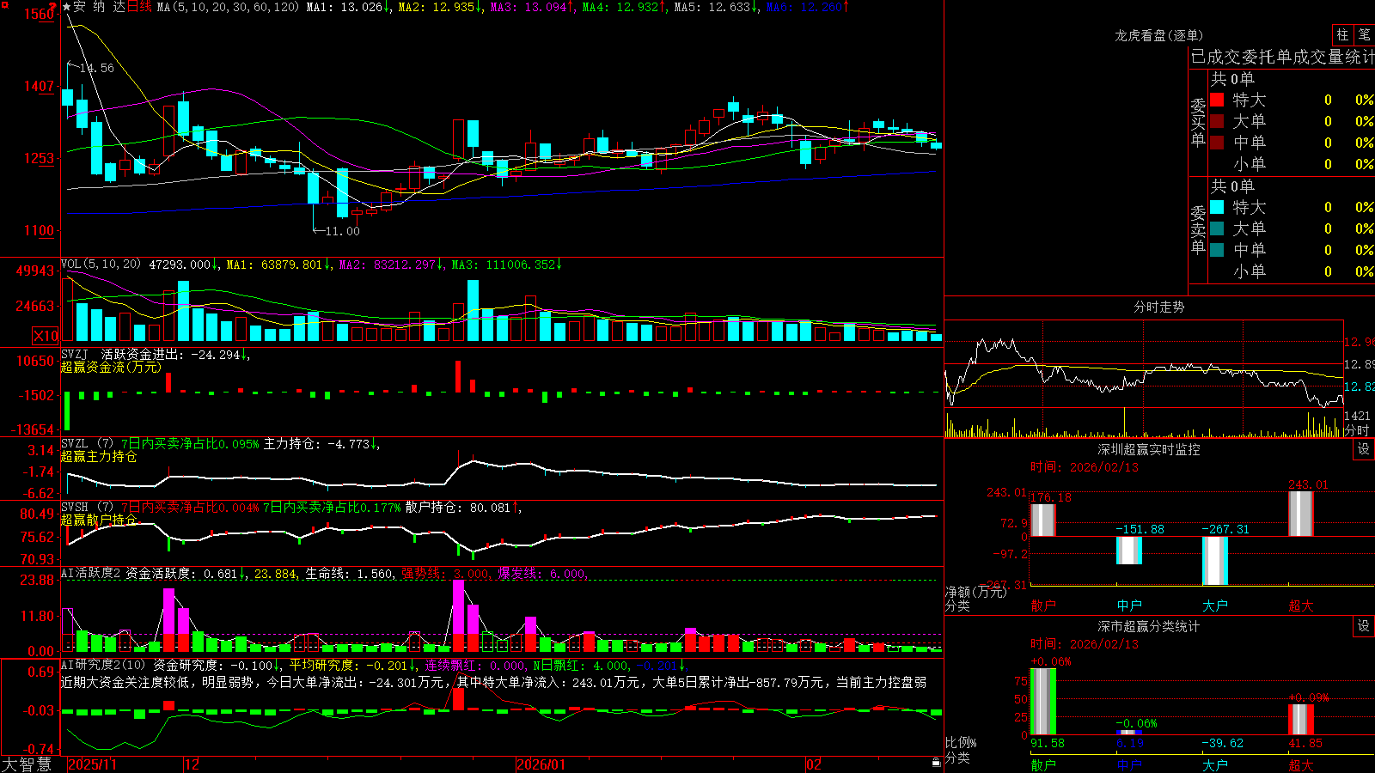
Task: Click the 超赢资金流(万元) label
Action: 111,367
